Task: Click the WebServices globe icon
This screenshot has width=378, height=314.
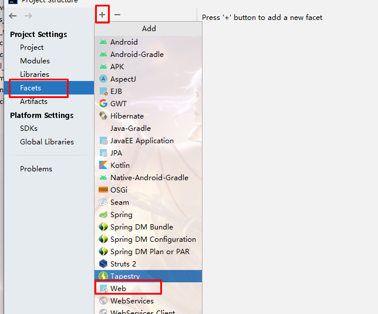Action: pyautogui.click(x=103, y=301)
